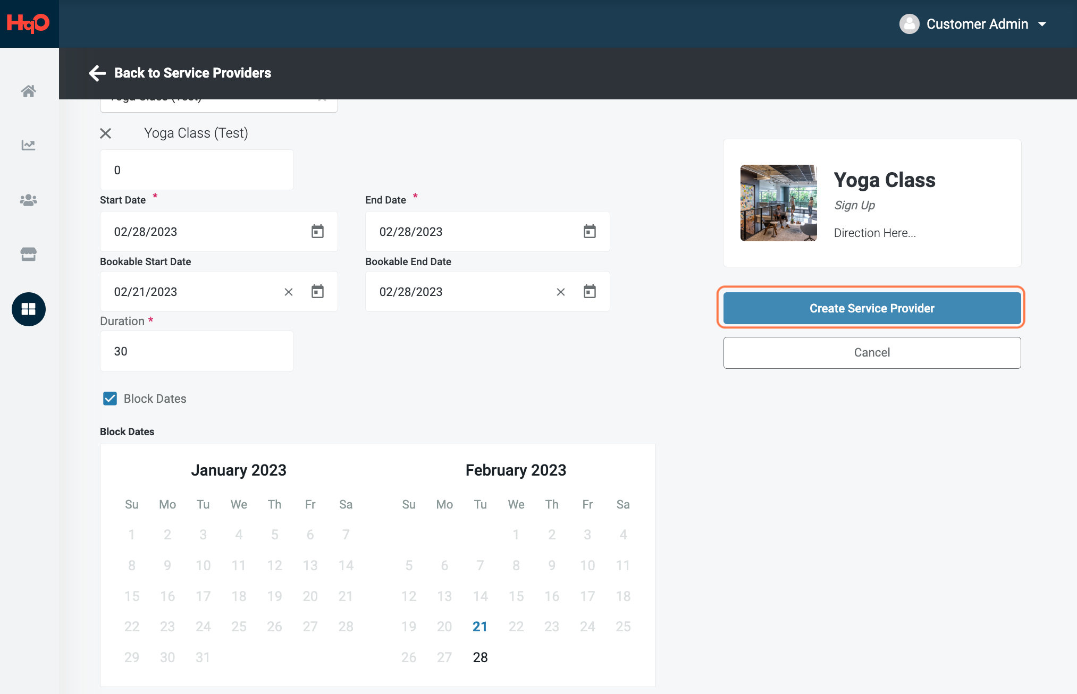
Task: Go back to Service Providers
Action: tap(192, 73)
